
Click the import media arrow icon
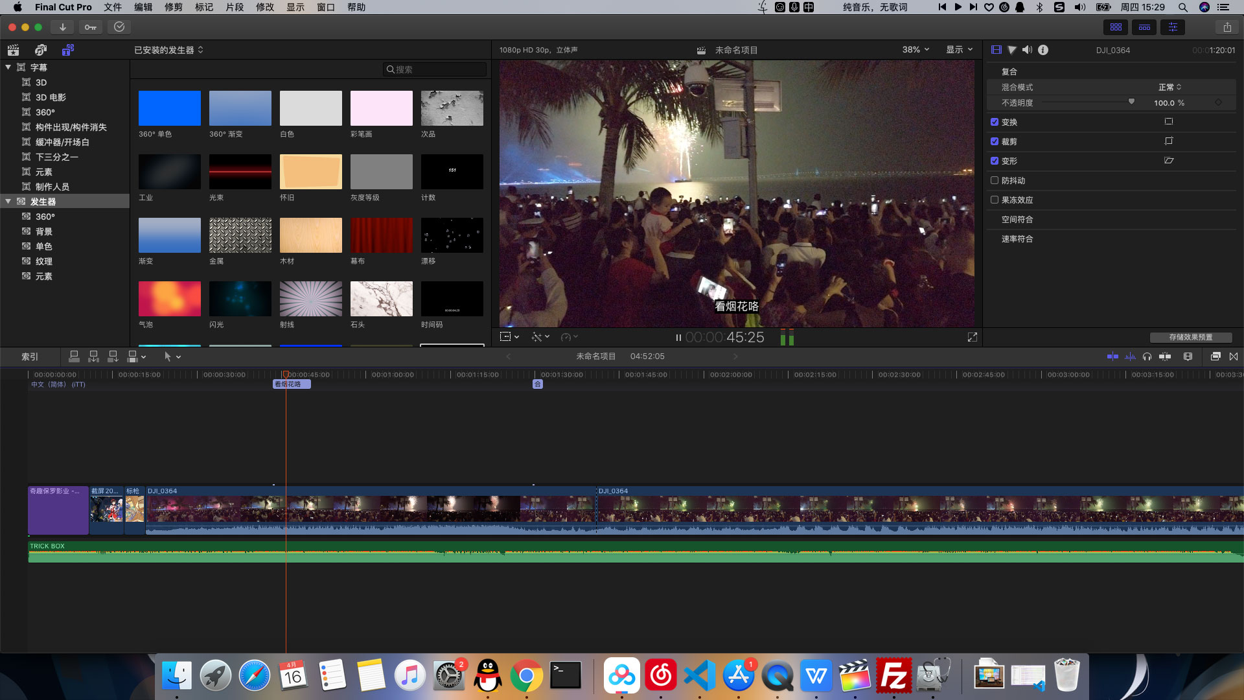[63, 27]
